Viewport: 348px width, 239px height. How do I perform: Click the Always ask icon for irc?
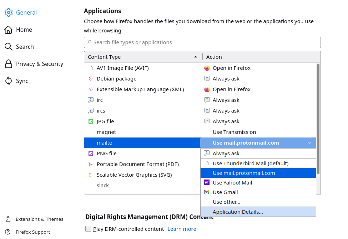(x=207, y=100)
